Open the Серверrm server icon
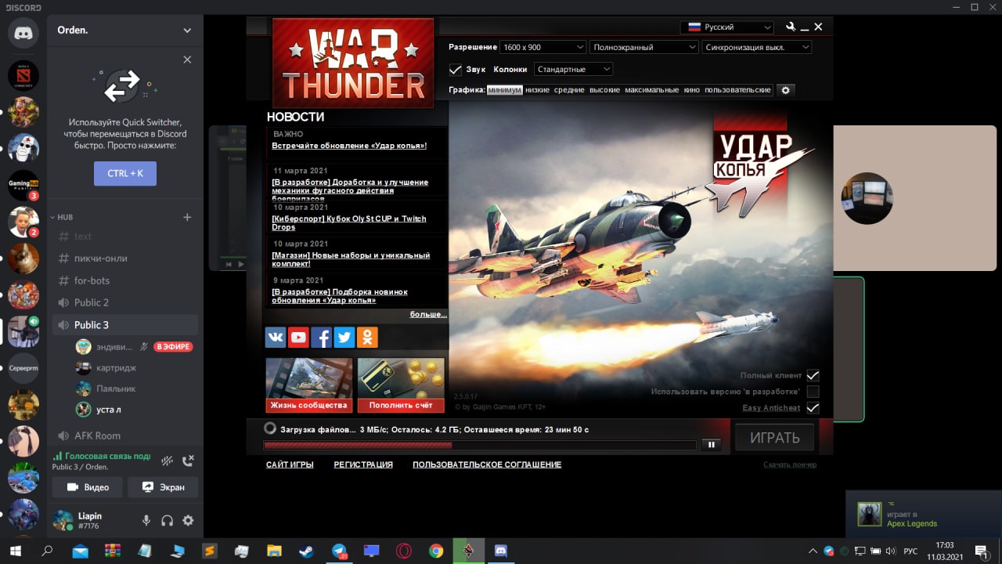Viewport: 1002px width, 564px height. coord(23,368)
